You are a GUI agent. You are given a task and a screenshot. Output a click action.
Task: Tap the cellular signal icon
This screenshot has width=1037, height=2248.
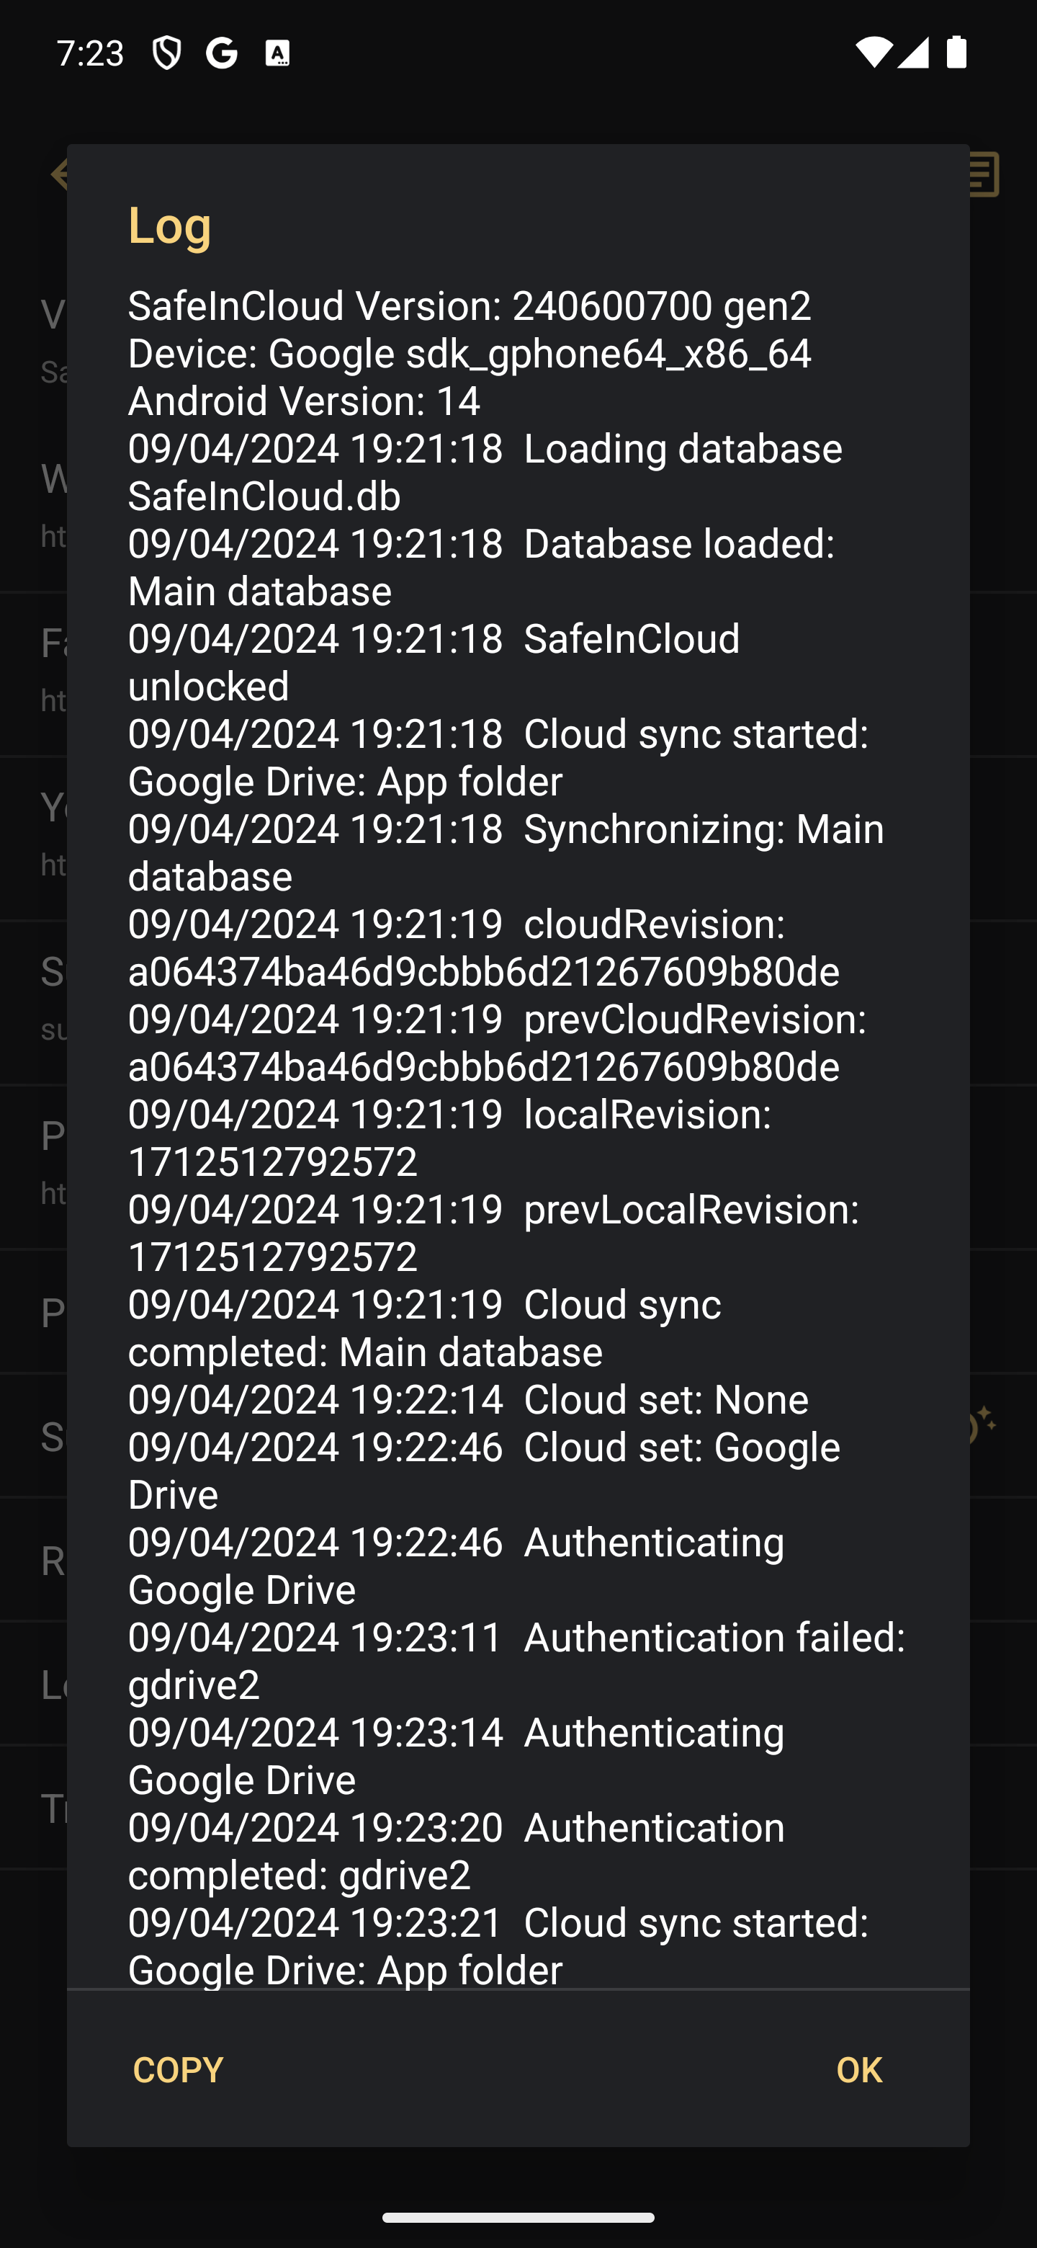coord(912,53)
